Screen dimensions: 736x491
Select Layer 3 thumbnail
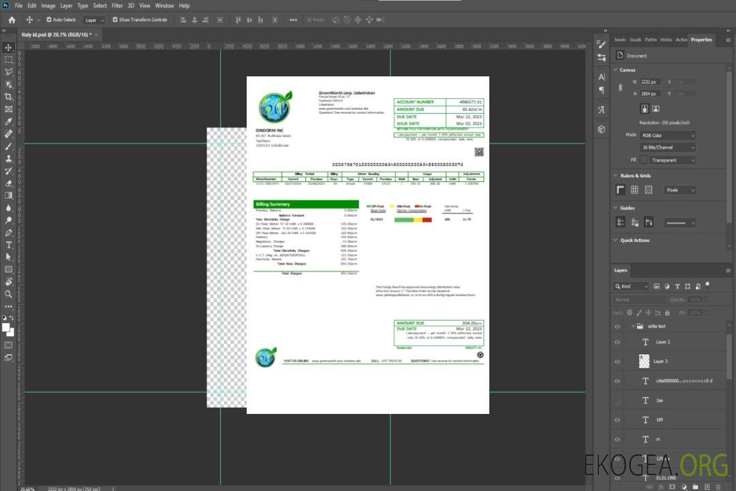644,361
